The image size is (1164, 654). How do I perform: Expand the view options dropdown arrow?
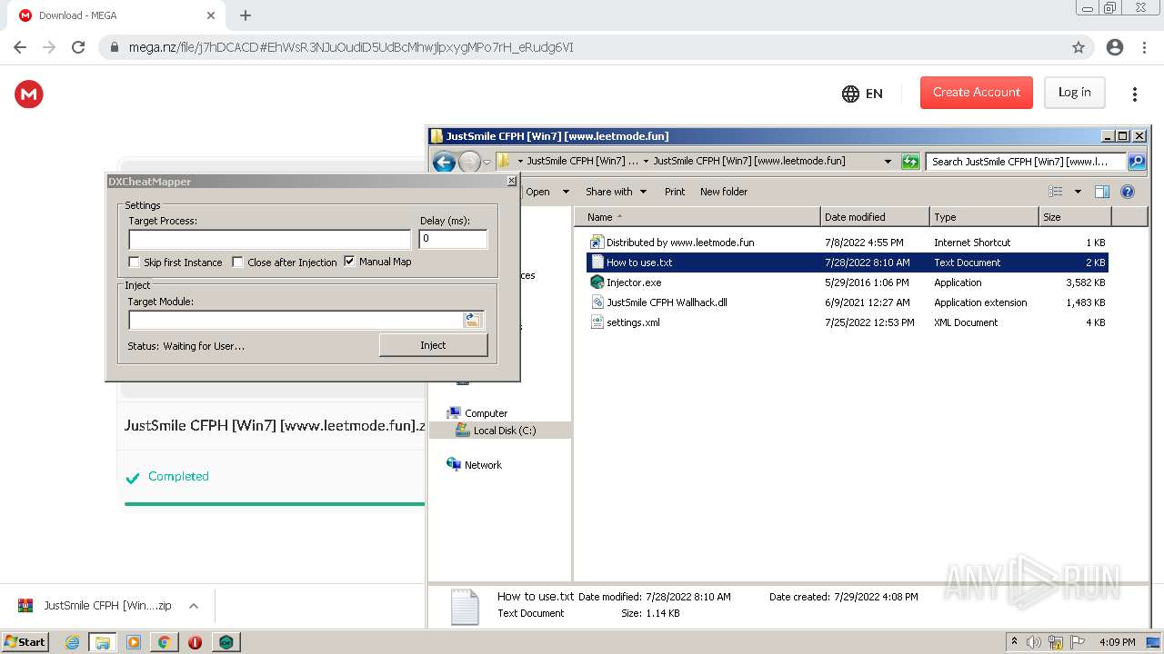[1078, 192]
